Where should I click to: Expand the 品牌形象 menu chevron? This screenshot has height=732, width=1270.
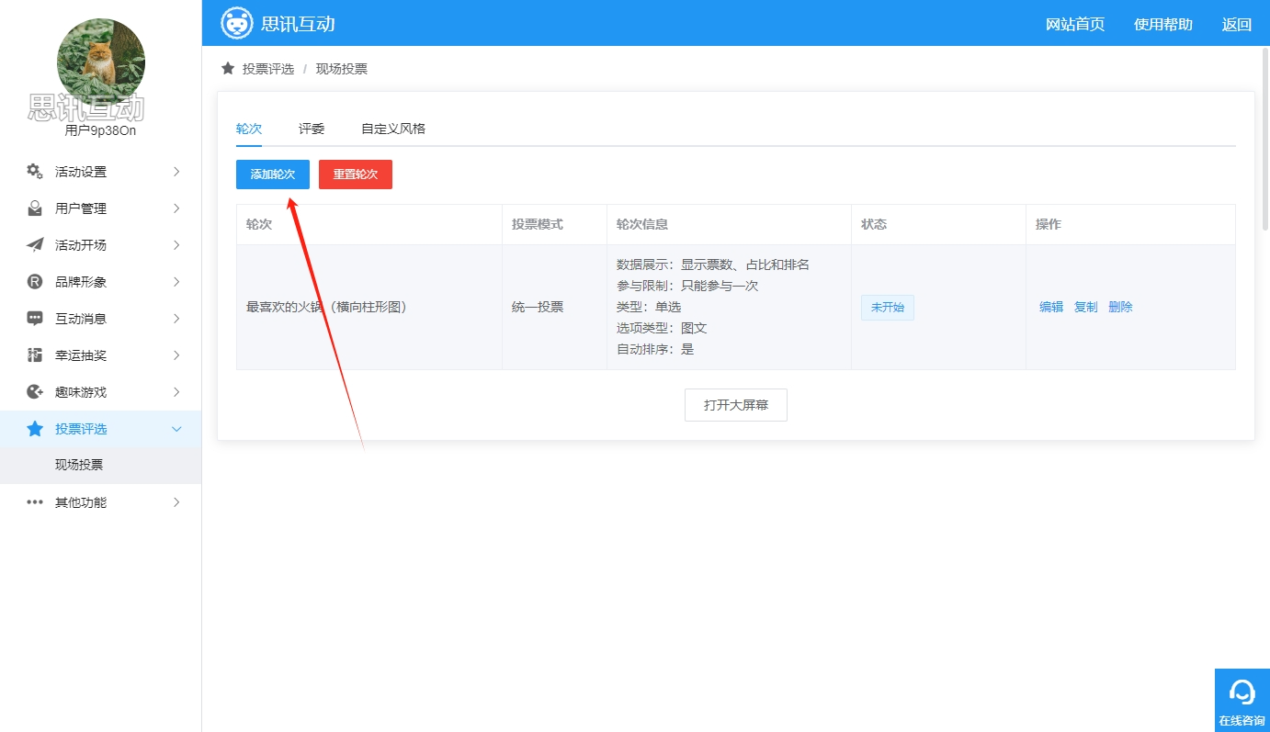click(x=176, y=282)
